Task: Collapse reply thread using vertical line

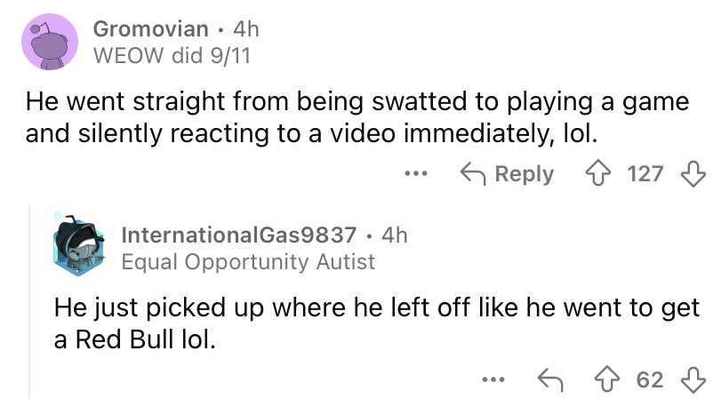Action: pos(28,302)
